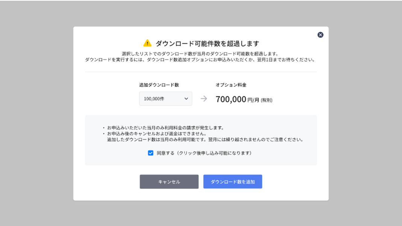402x226 pixels.
Task: Click the chevron in the 100,000件 selector
Action: point(186,99)
